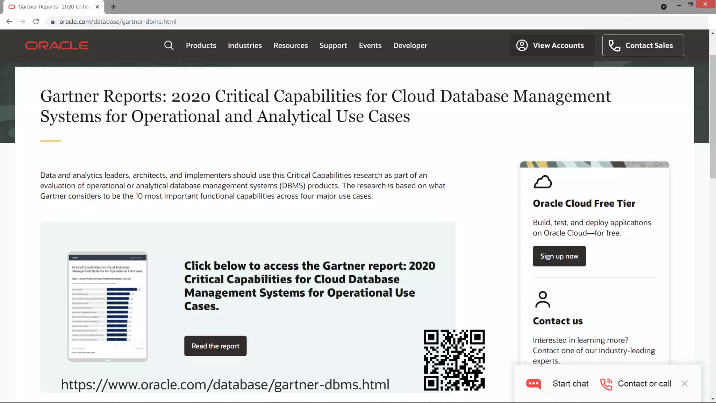Dismiss the chat bar with X icon
Screen dimensions: 716x403
[685, 384]
